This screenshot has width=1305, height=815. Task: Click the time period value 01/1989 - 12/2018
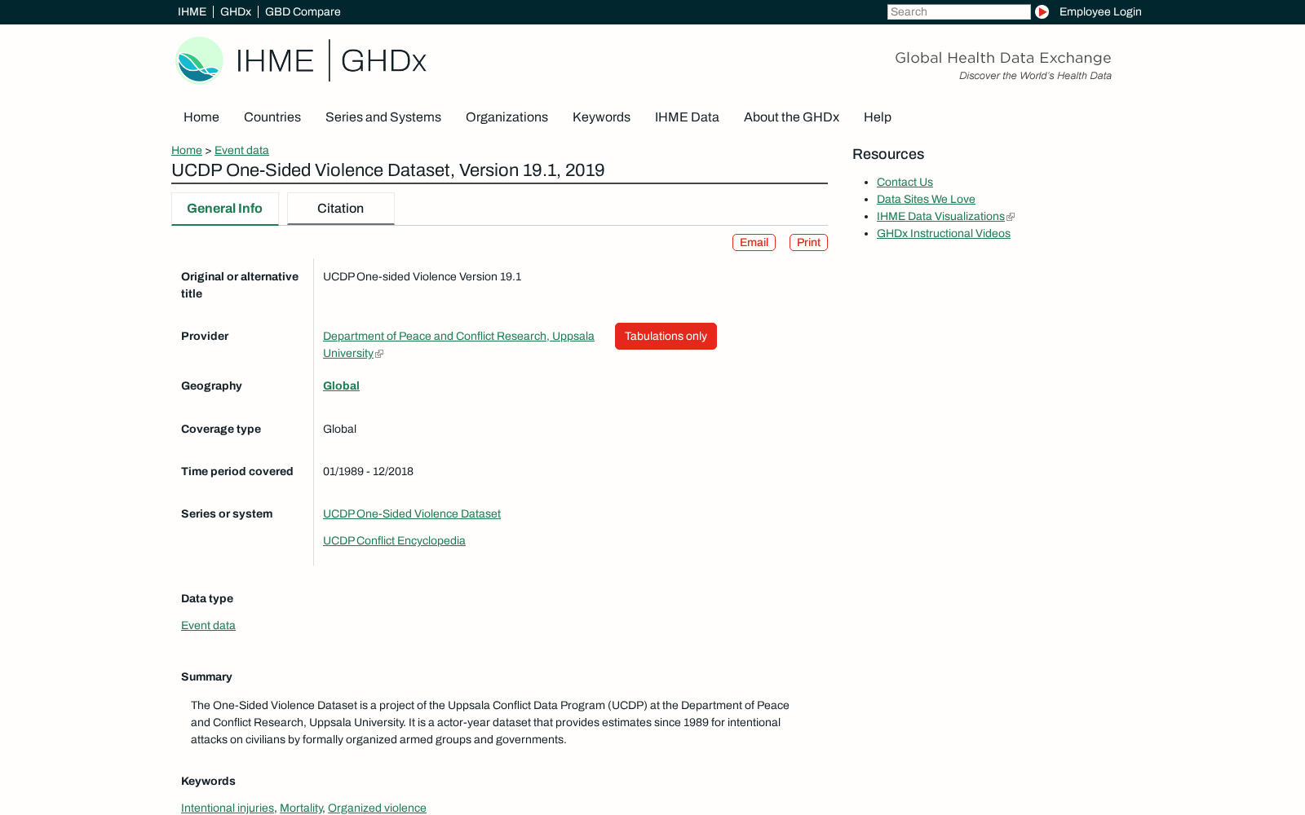(368, 471)
